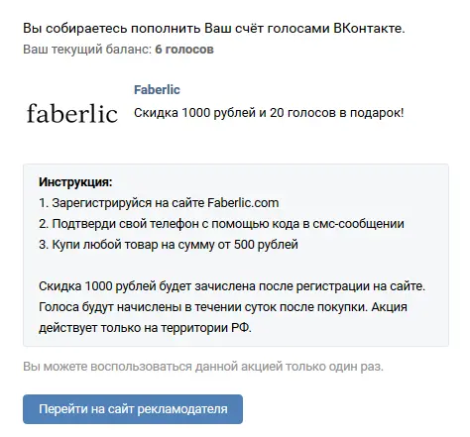Click Перейти на сайт рекламодателя button
Screen dimensions: 470x437
133,409
